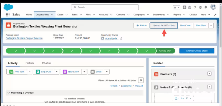This screenshot has height=106, width=222.
Task: Open the Notifications bell icon
Action: click(x=206, y=7)
